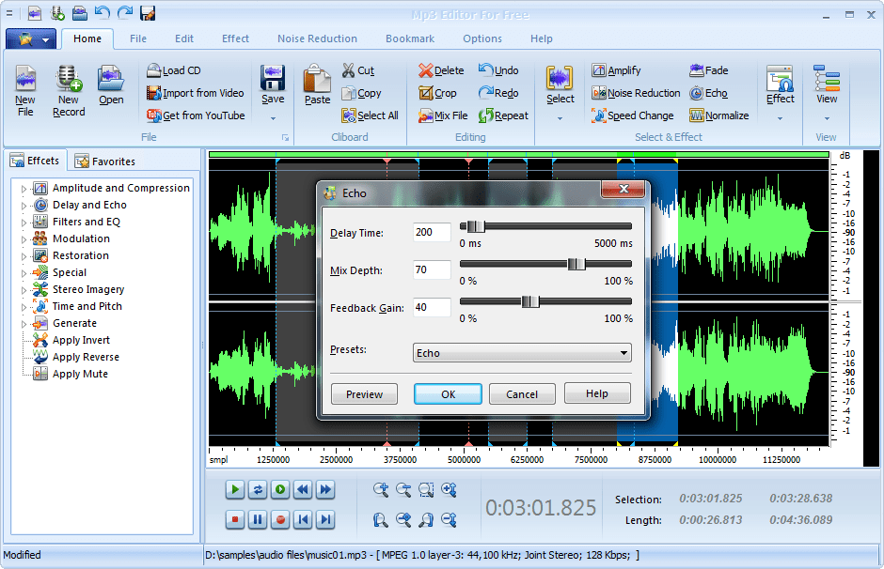Open the Presets dropdown showing Echo

(522, 353)
